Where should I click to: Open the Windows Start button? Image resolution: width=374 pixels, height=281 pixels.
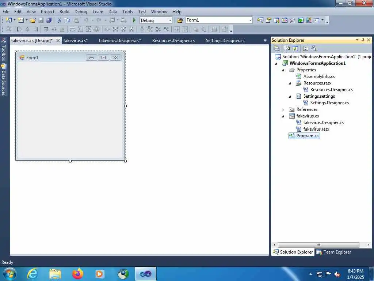pyautogui.click(x=10, y=274)
